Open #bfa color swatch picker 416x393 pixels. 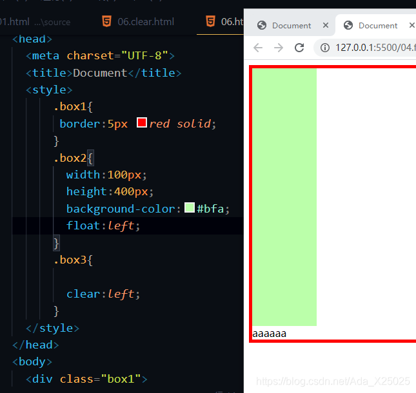point(190,207)
